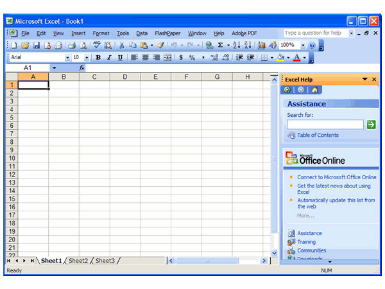Click the Fill Color paint bucket

[280, 58]
